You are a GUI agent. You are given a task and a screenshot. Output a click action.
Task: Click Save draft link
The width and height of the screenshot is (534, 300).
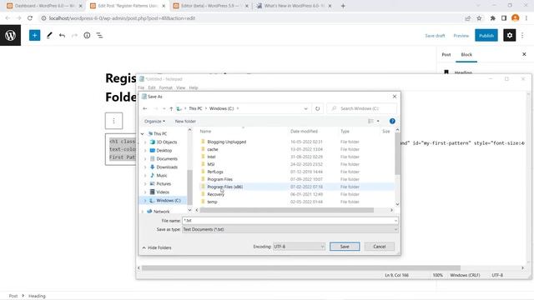click(435, 35)
